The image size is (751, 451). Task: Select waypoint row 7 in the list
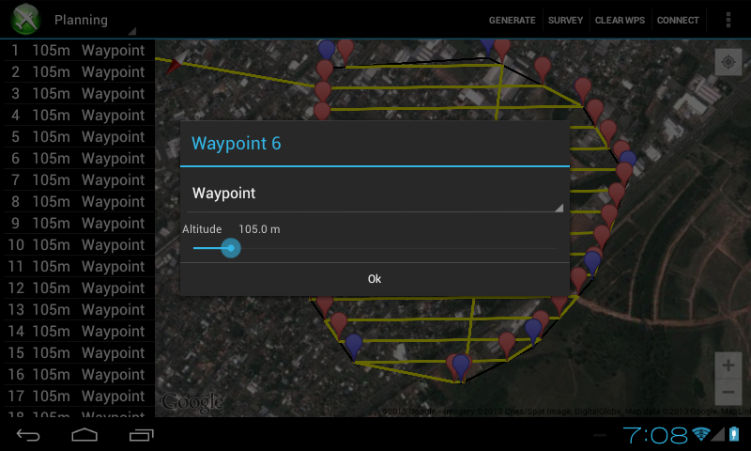pos(79,179)
